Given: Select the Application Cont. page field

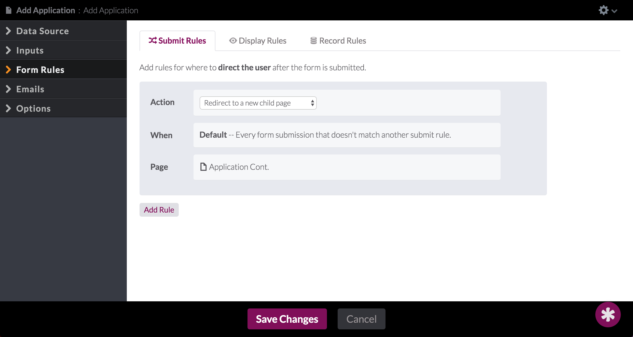Looking at the screenshot, I should click(x=347, y=167).
